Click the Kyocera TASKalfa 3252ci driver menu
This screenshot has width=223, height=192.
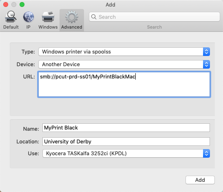[x=126, y=153]
